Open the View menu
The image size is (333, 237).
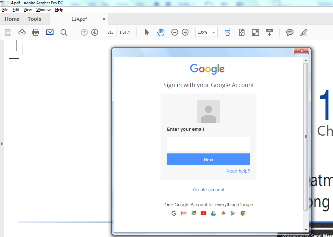(x=28, y=10)
